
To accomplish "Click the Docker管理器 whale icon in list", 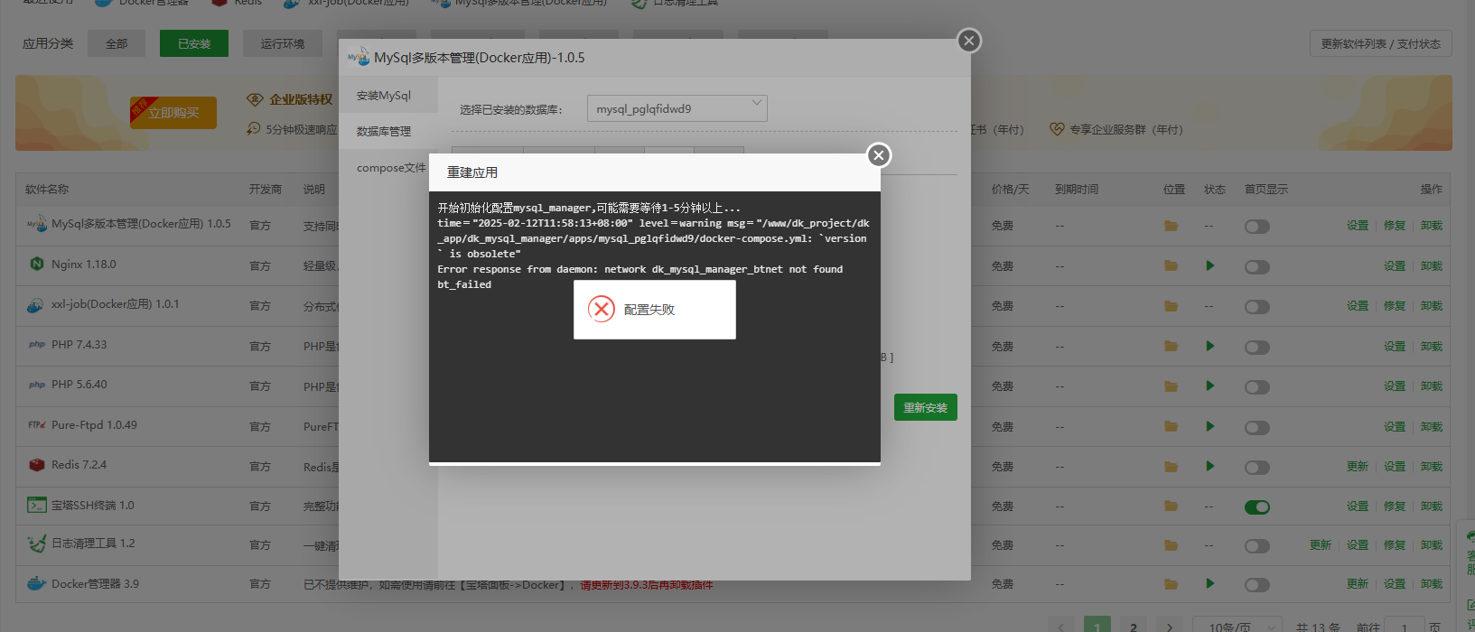I will click(x=37, y=583).
